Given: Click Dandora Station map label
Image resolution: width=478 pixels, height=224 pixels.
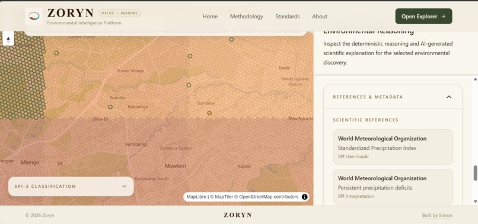Looking at the screenshot, I should tap(176, 148).
